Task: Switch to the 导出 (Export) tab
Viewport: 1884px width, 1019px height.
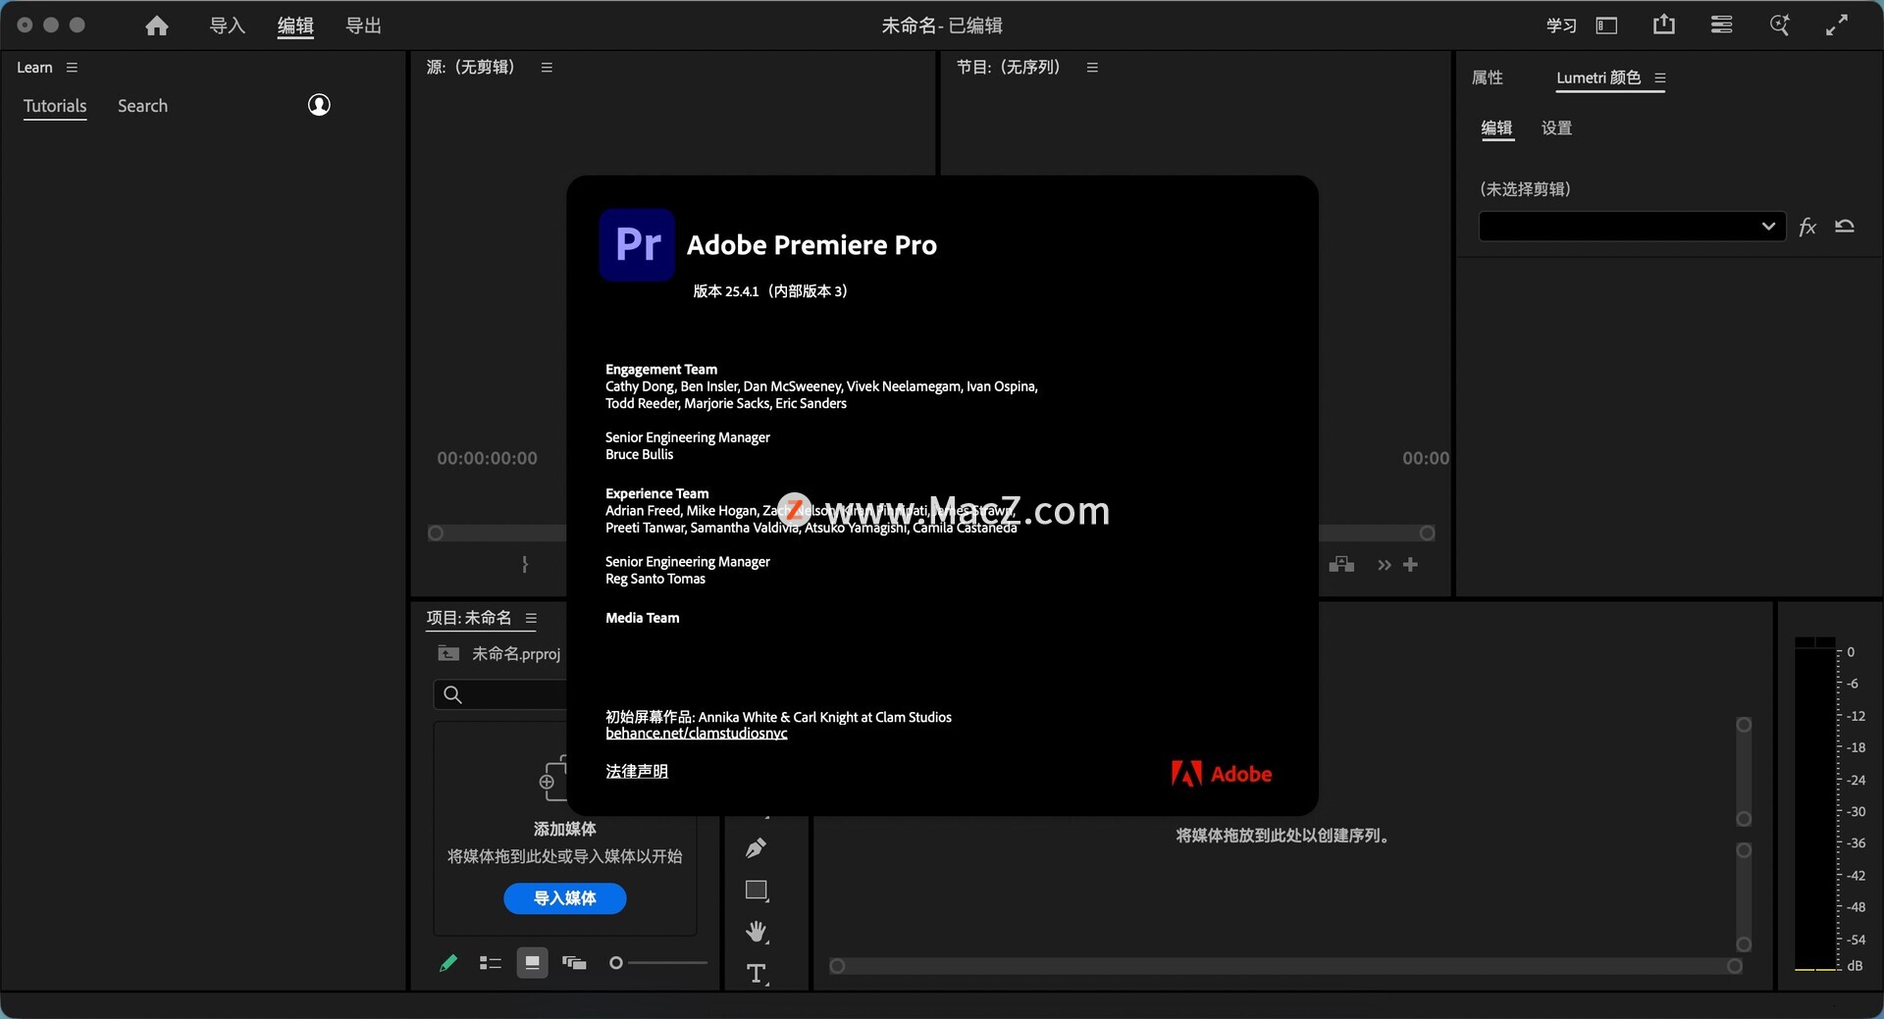Action: pyautogui.click(x=363, y=25)
